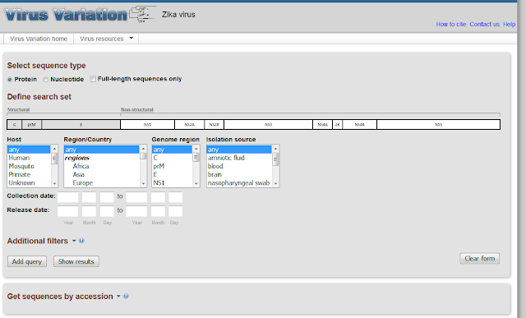Click the Virus Variation logo
Viewport: 526px width, 318px height.
(x=80, y=15)
